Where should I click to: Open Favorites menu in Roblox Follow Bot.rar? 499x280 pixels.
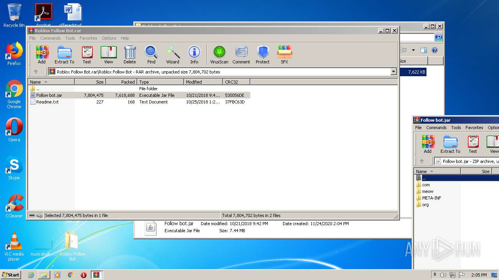[88, 38]
